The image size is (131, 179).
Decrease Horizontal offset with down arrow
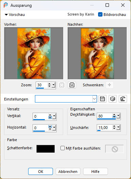[x=50, y=129]
